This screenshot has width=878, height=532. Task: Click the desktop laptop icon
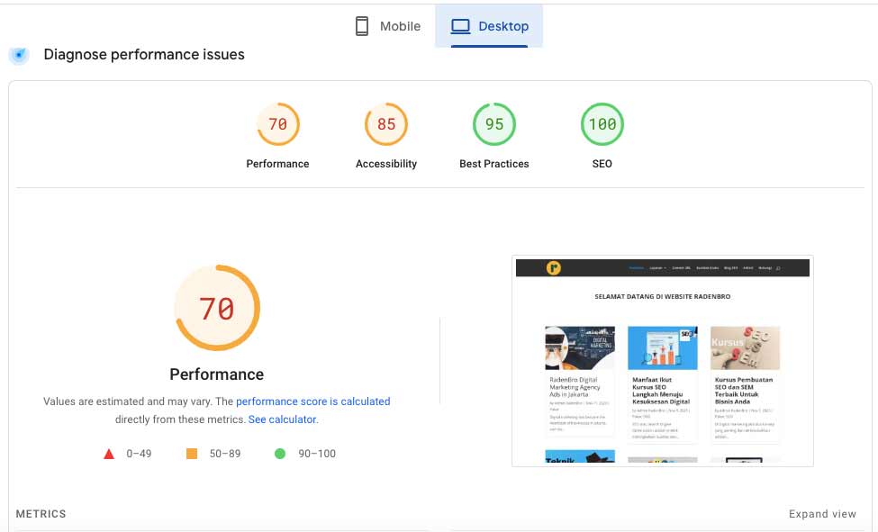tap(460, 26)
